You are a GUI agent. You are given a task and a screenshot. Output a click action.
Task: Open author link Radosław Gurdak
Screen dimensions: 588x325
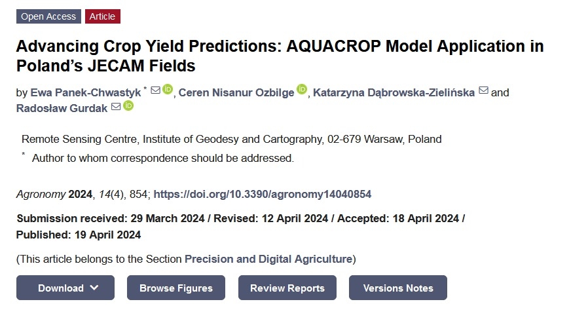tap(62, 109)
